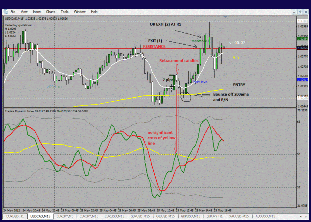Click the 24 May 2012 time axis label
The width and height of the screenshot is (311, 222).
click(12, 210)
